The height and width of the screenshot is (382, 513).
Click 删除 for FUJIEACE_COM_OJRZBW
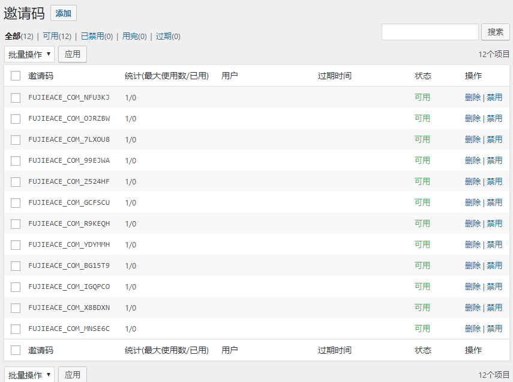pos(473,118)
